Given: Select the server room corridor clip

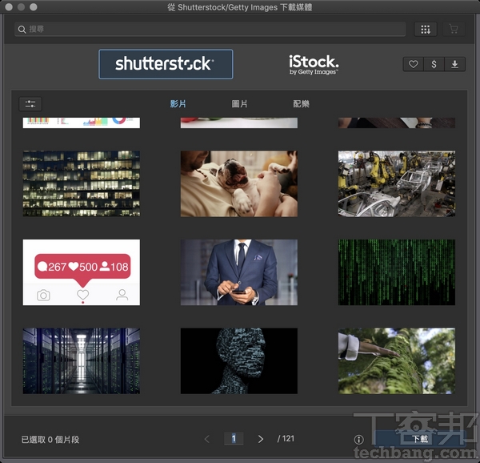Looking at the screenshot, I should point(82,360).
